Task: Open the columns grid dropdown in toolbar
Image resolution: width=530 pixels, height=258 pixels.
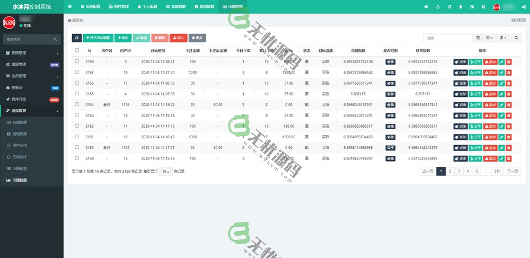Action: tap(489, 38)
